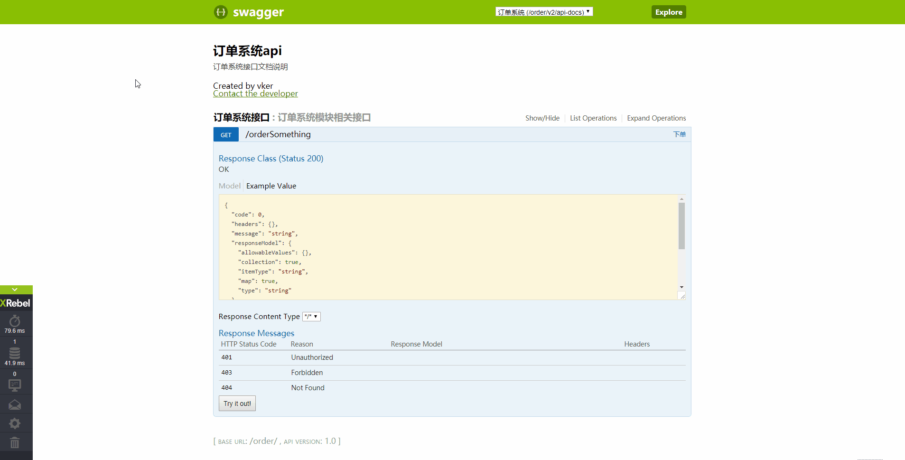
Task: Switch to the Model tab
Action: pyautogui.click(x=230, y=186)
